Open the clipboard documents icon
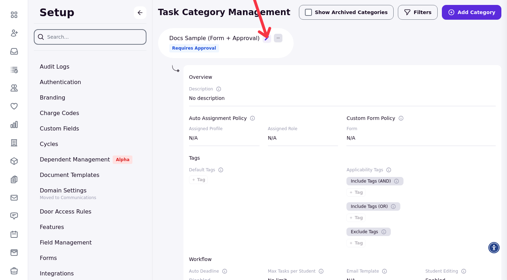Screen dimensions: 507x280 click(14, 179)
